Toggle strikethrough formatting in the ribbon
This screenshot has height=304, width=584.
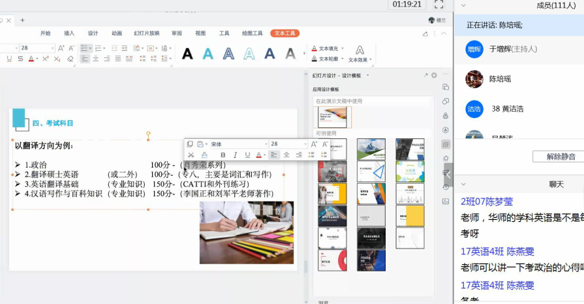pyautogui.click(x=20, y=59)
